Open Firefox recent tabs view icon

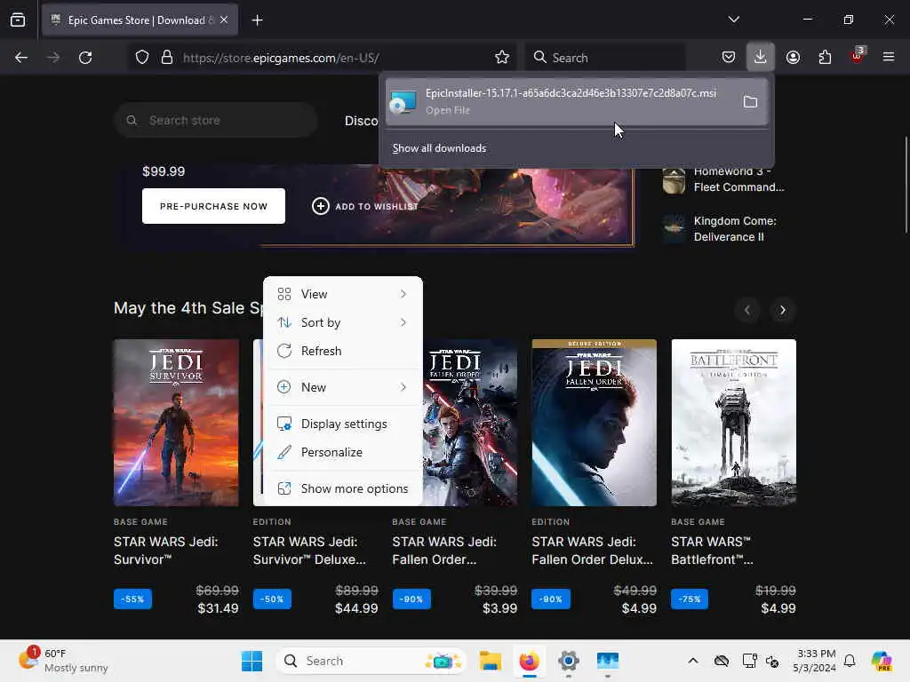[18, 20]
